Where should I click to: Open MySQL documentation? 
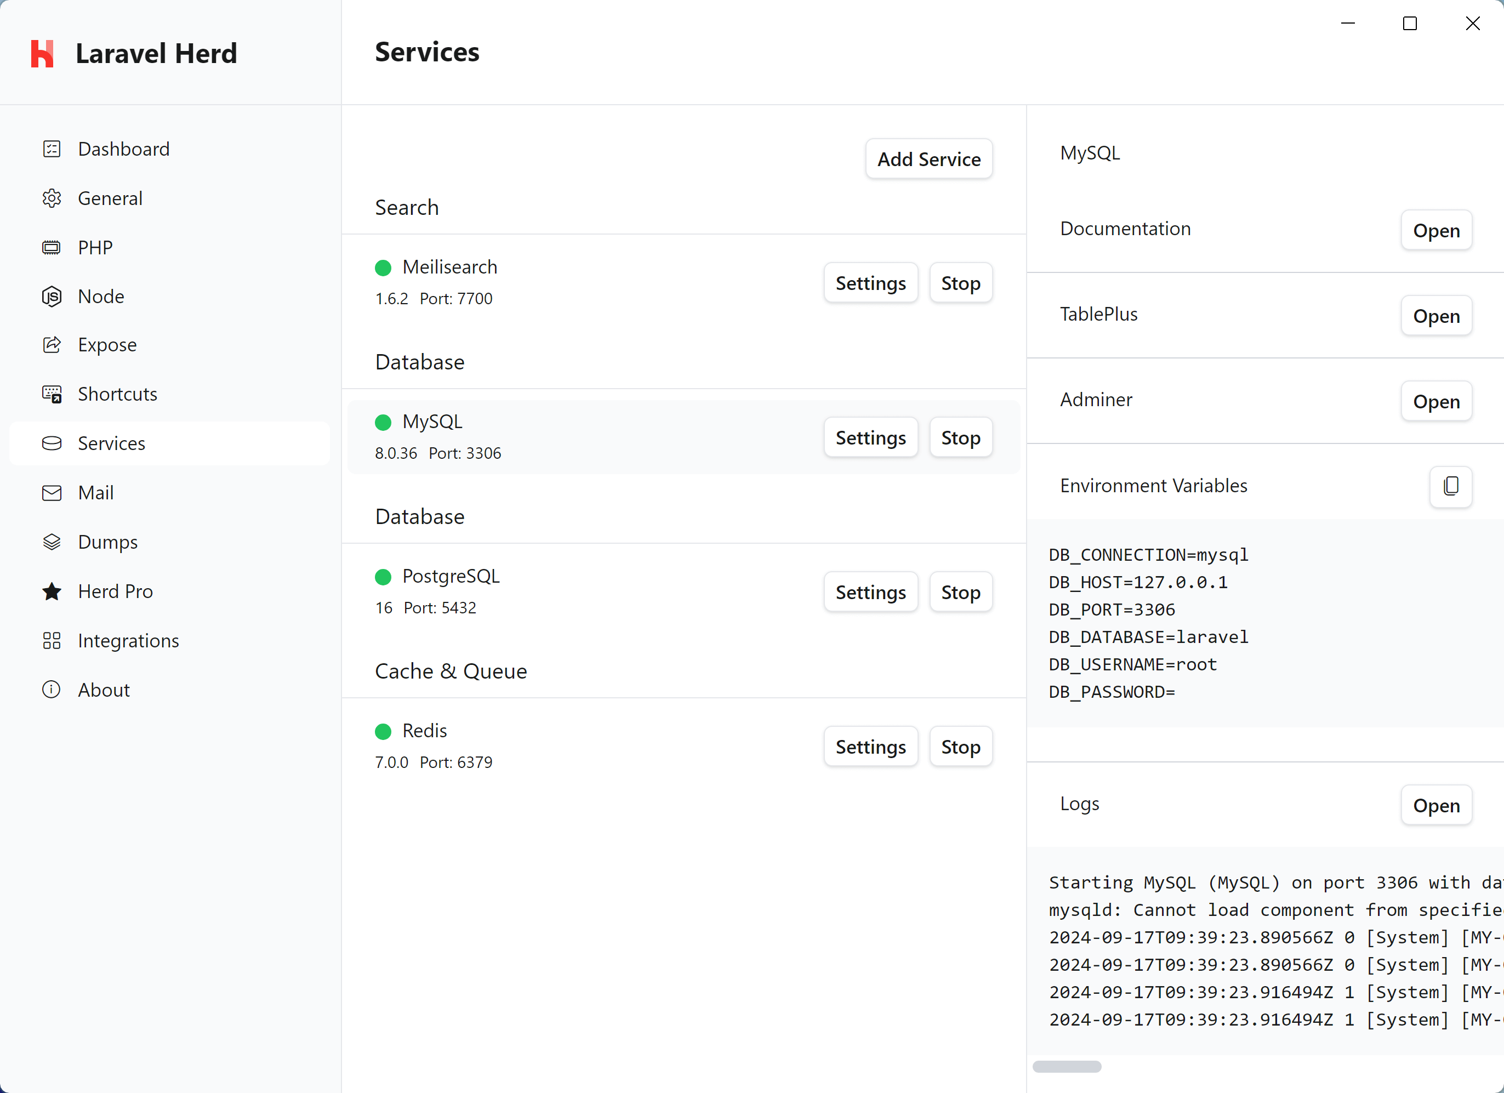pyautogui.click(x=1435, y=229)
